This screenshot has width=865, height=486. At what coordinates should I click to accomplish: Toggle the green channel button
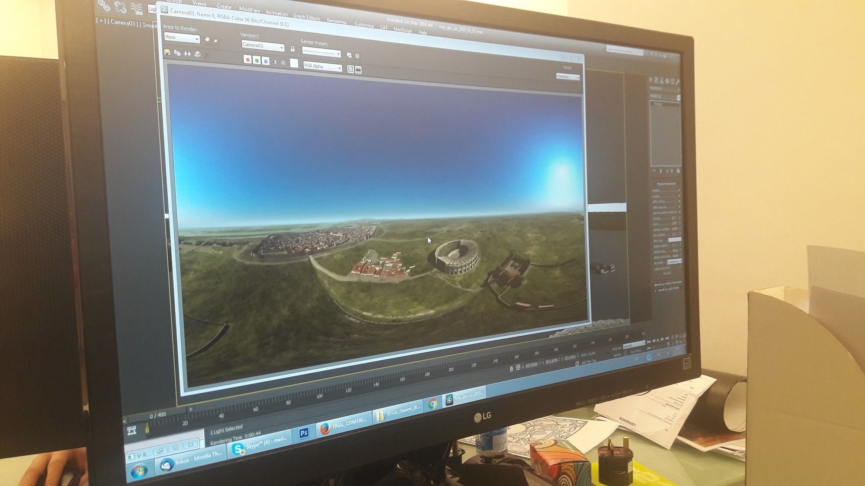click(256, 60)
